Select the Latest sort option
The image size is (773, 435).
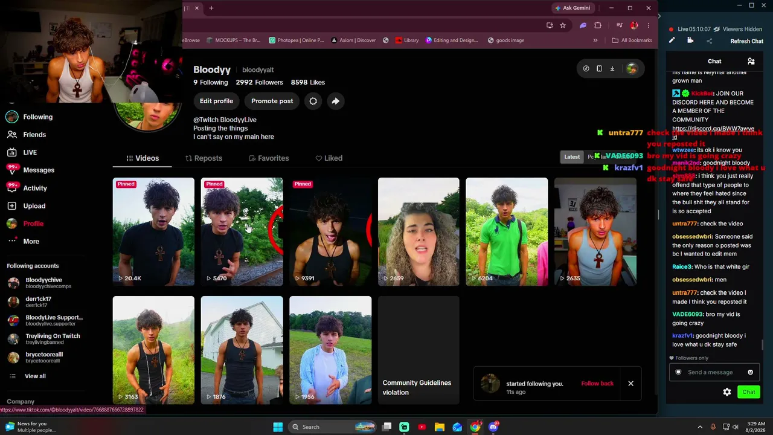coord(572,157)
